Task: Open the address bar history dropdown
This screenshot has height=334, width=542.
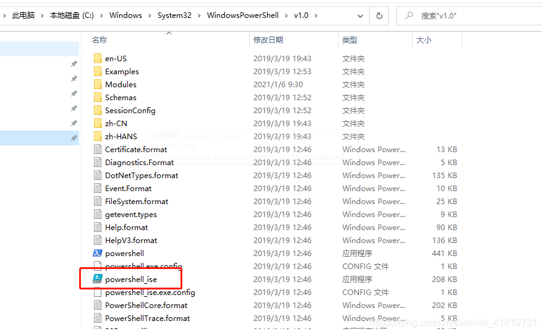Action: 360,16
